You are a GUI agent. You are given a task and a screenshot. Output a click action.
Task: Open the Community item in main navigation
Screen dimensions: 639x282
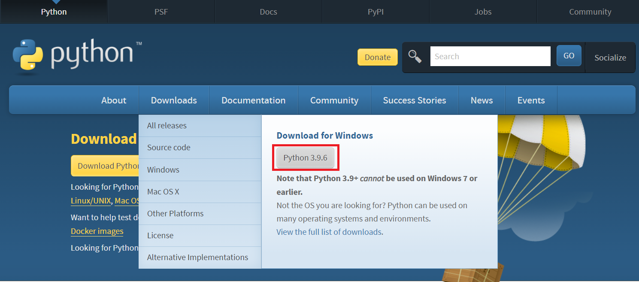pyautogui.click(x=334, y=100)
